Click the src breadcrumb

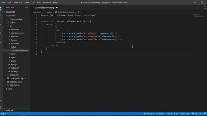(43, 12)
